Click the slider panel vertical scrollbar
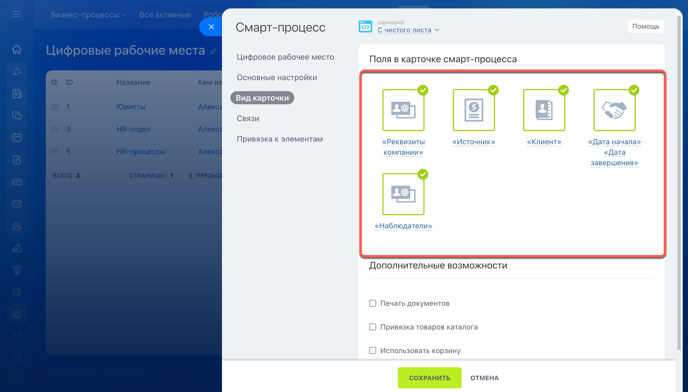 point(679,183)
